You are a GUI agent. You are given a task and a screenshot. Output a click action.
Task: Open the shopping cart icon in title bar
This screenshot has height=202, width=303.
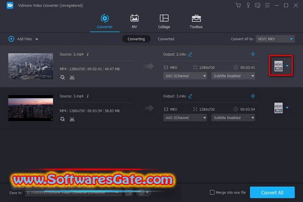tap(238, 5)
